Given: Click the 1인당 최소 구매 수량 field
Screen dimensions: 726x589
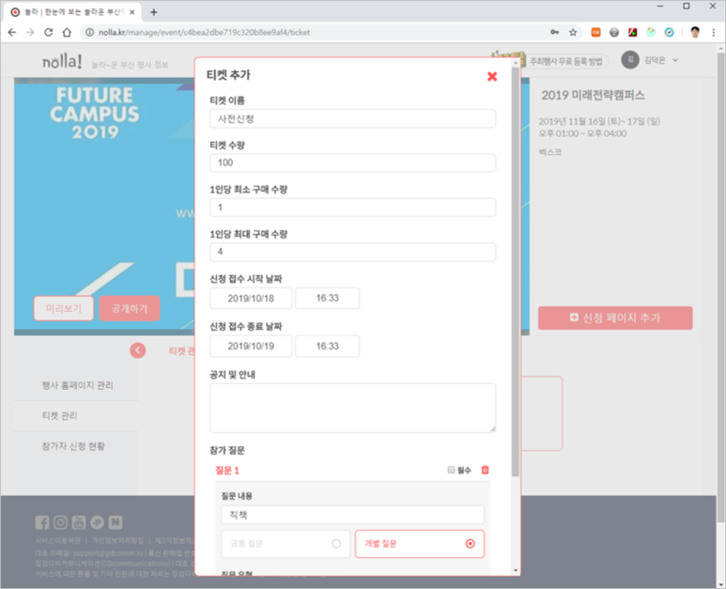Looking at the screenshot, I should click(x=352, y=208).
